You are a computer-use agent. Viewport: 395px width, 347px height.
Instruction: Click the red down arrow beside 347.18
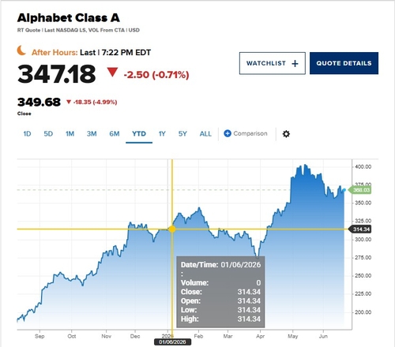[x=112, y=73]
